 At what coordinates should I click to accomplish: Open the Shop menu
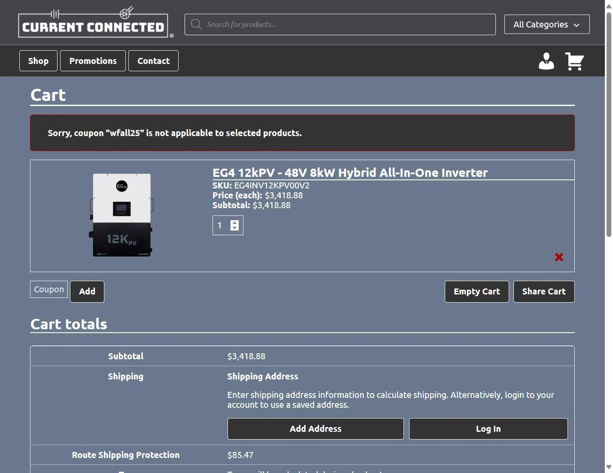click(x=38, y=61)
